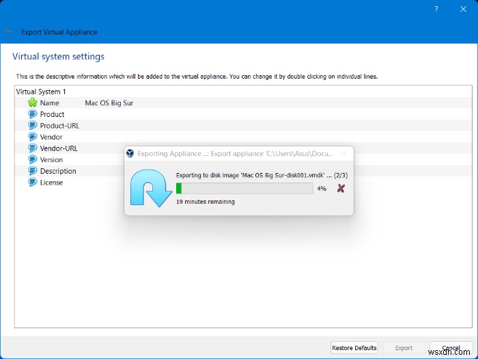Click the Version row speech bubble icon

(33, 159)
